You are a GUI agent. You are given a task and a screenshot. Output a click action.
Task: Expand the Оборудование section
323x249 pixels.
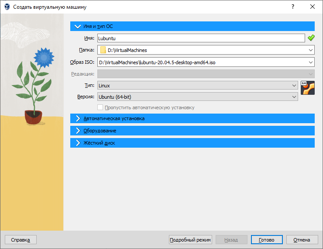coord(192,131)
